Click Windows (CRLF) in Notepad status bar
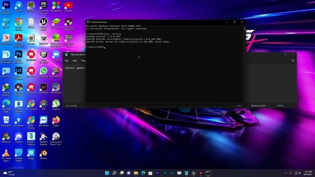The height and width of the screenshot is (177, 315). point(258,106)
